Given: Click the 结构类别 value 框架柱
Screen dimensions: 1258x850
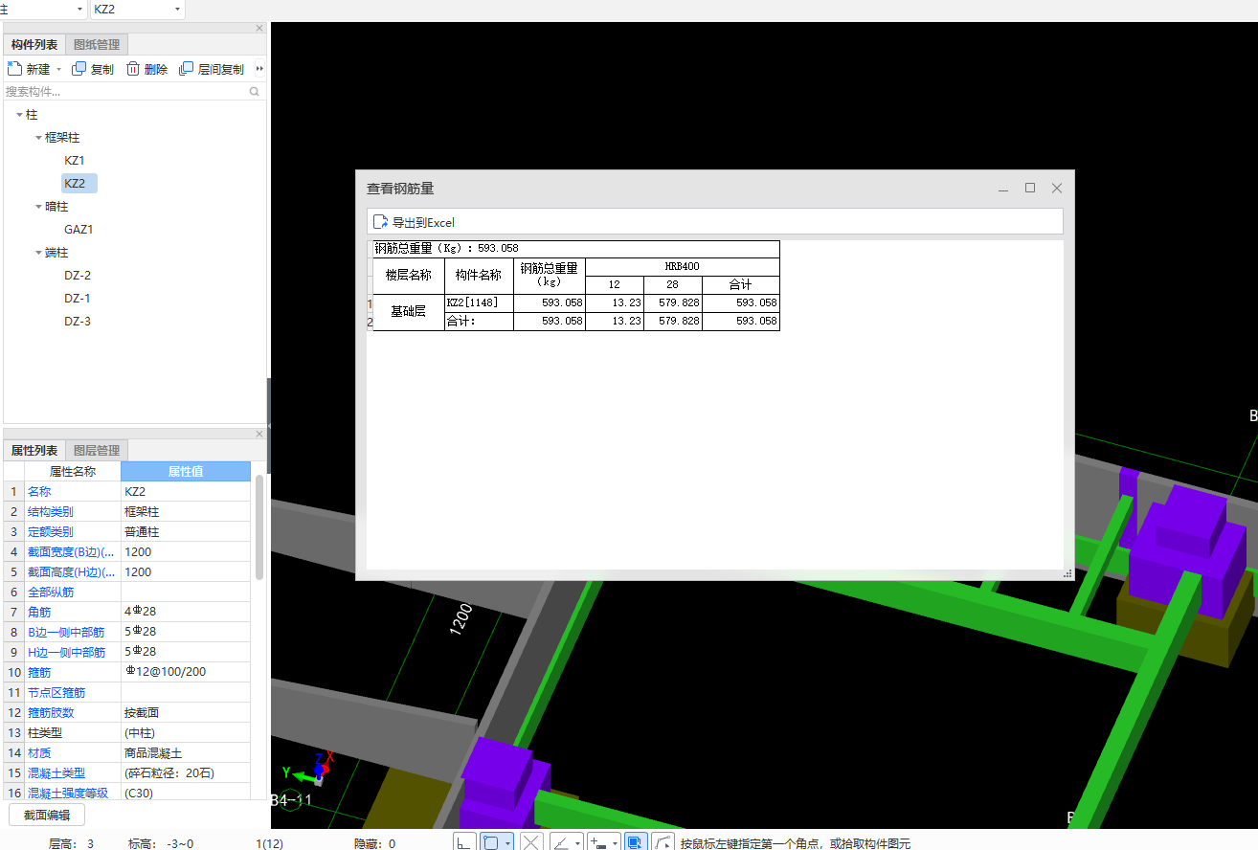Looking at the screenshot, I should (186, 511).
